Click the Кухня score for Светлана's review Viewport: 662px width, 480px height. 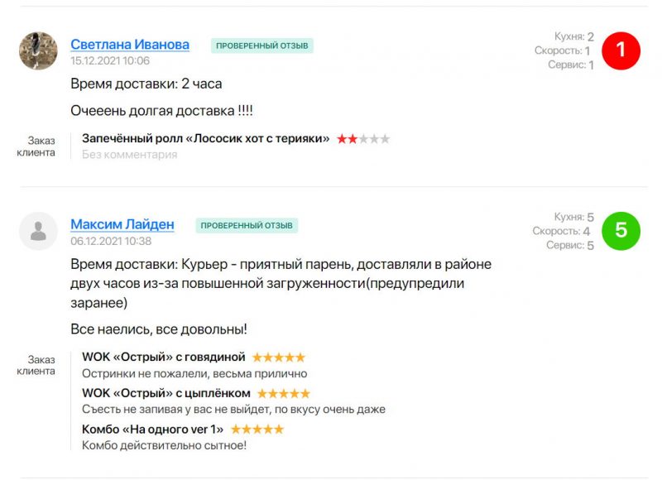(x=577, y=36)
